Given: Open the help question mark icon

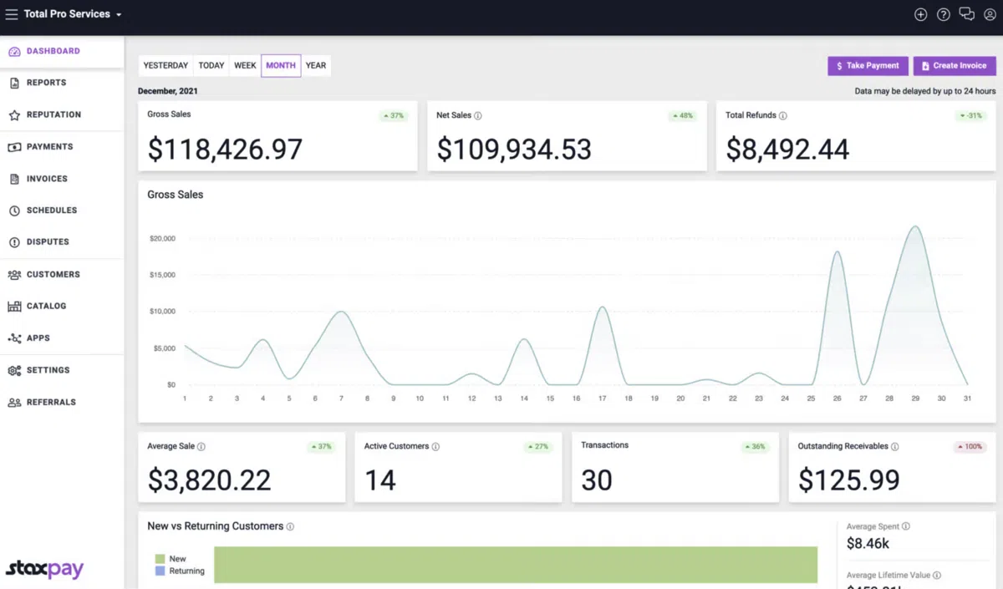Looking at the screenshot, I should coord(944,14).
